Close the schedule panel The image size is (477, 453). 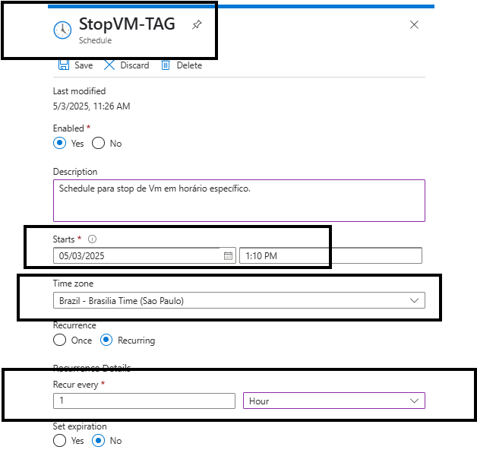point(414,25)
